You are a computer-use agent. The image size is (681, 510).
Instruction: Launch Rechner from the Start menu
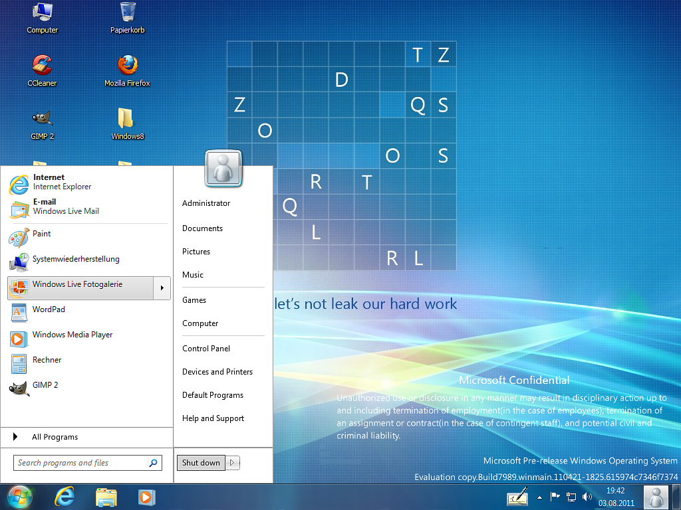click(48, 359)
